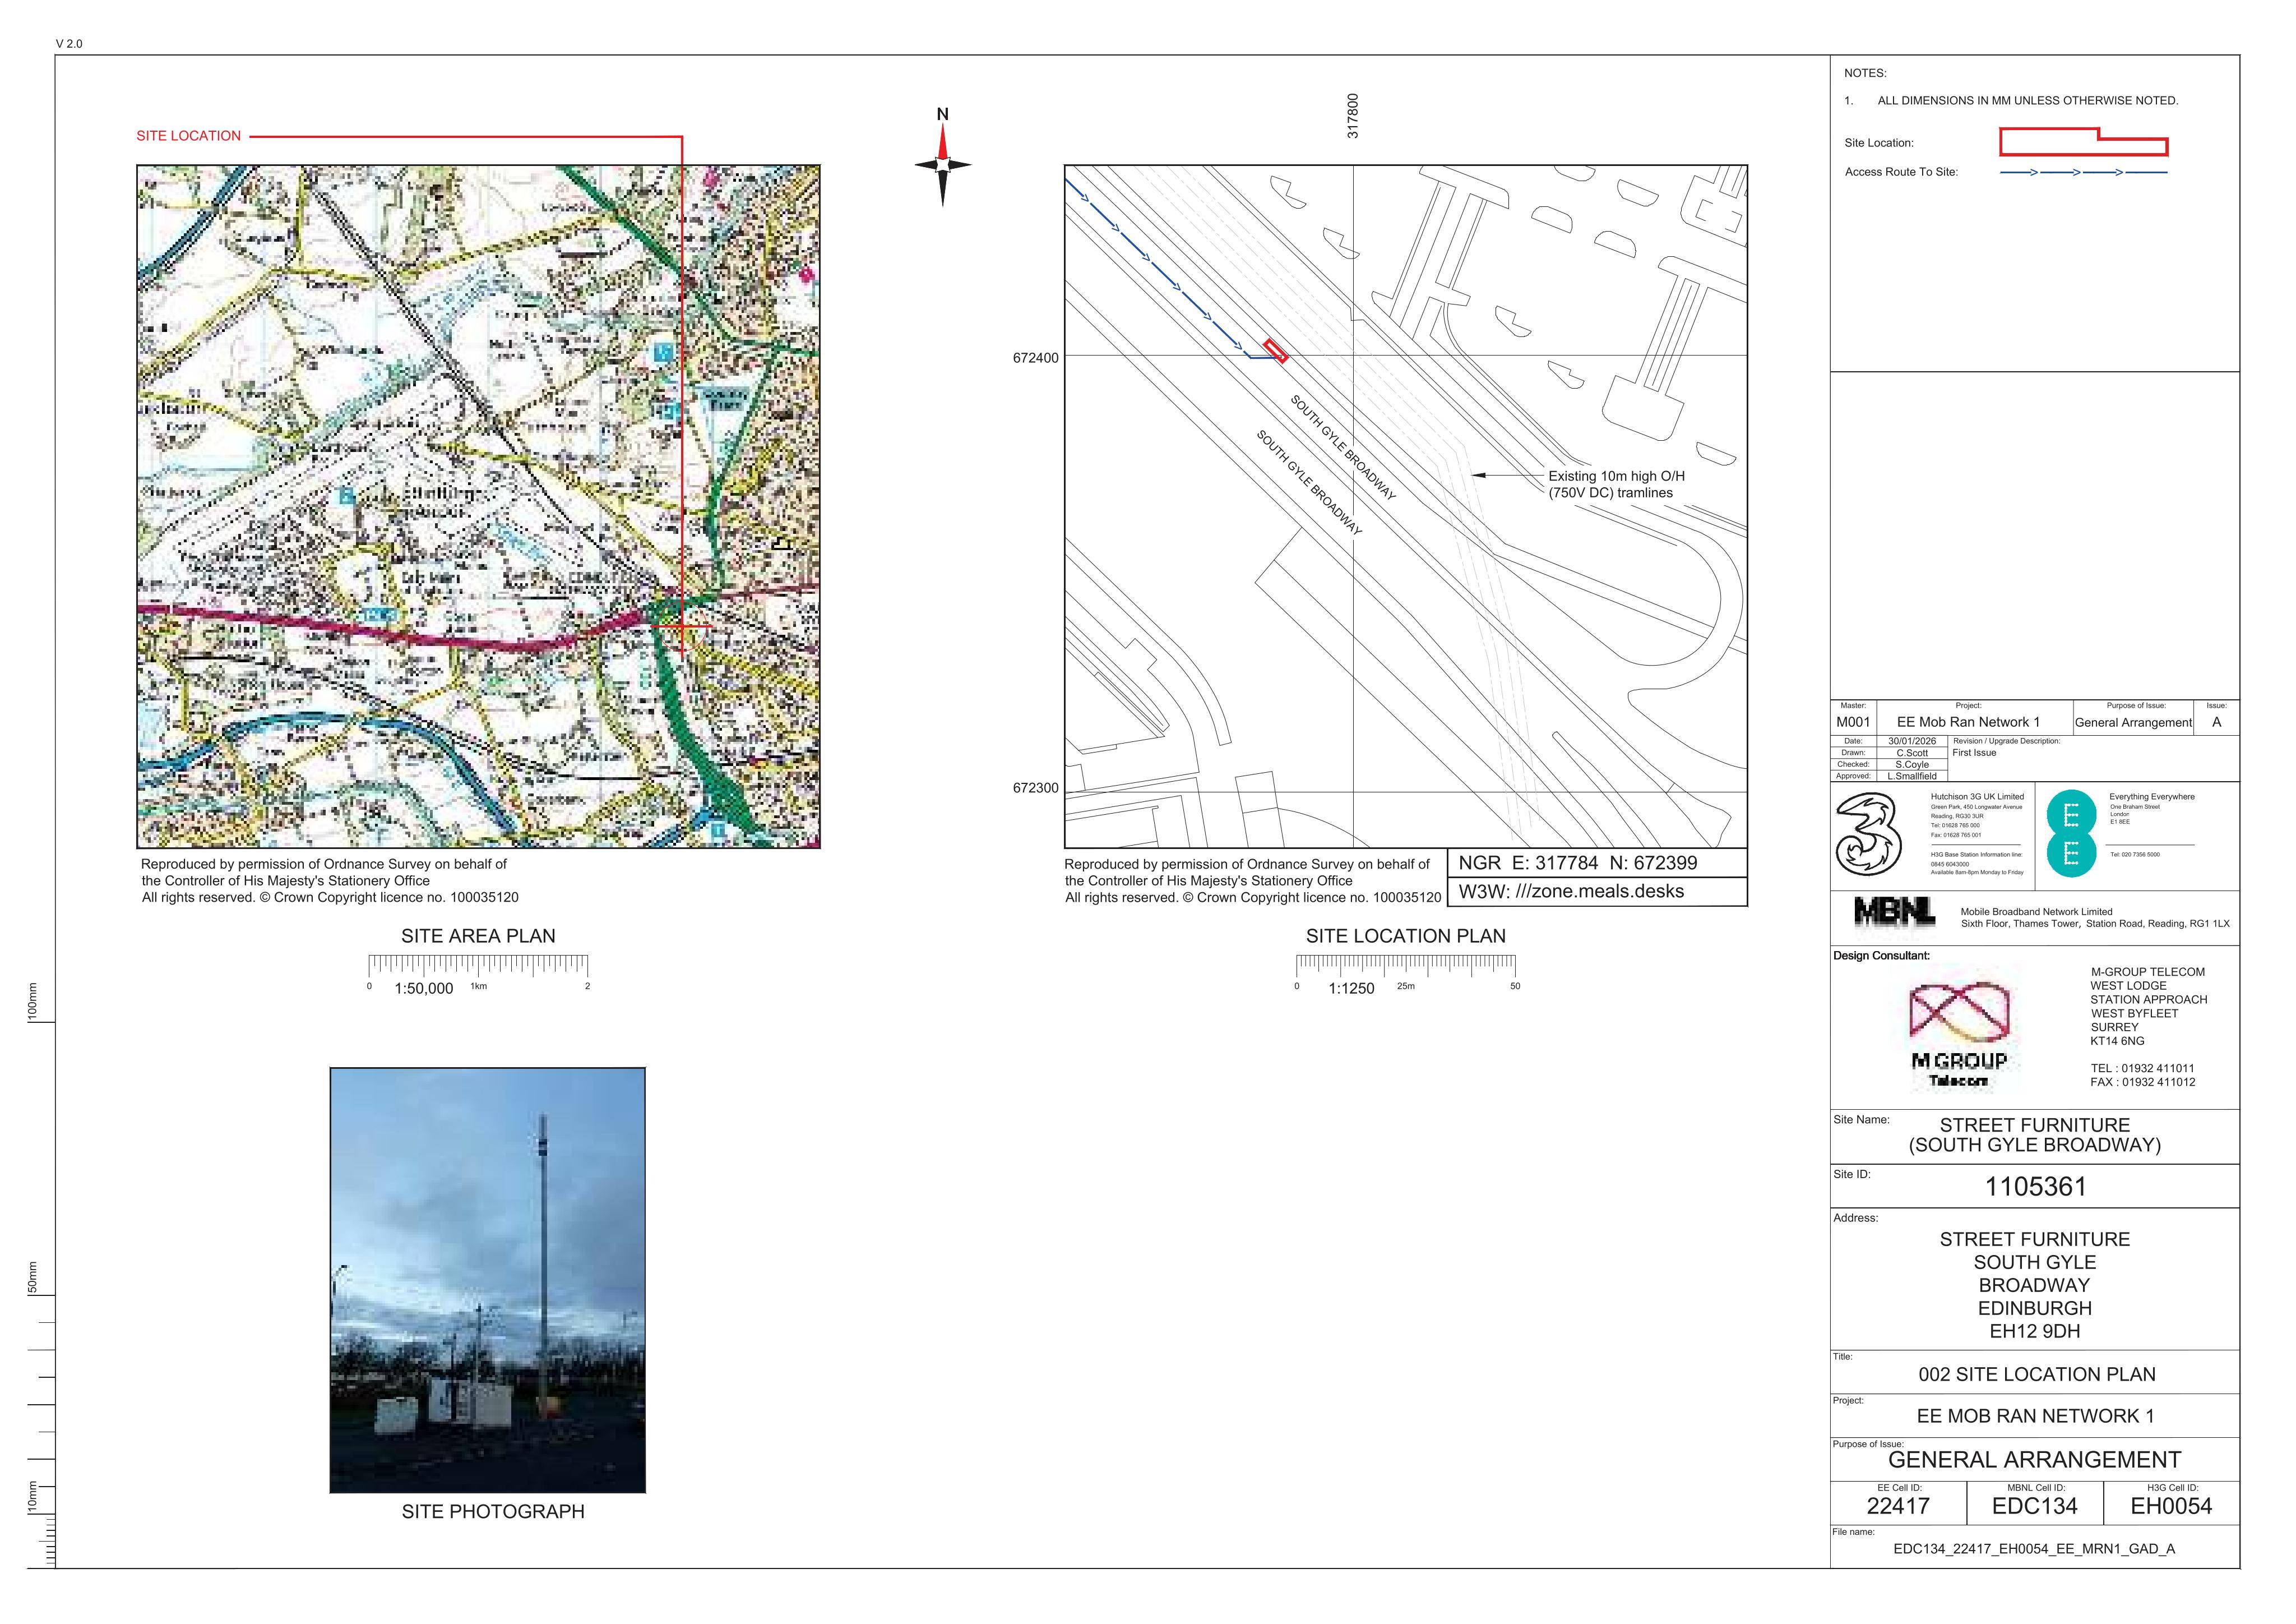Screen dimensions: 2296x1624
Task: Click the 10mm ruler label
Action: tap(33, 1497)
